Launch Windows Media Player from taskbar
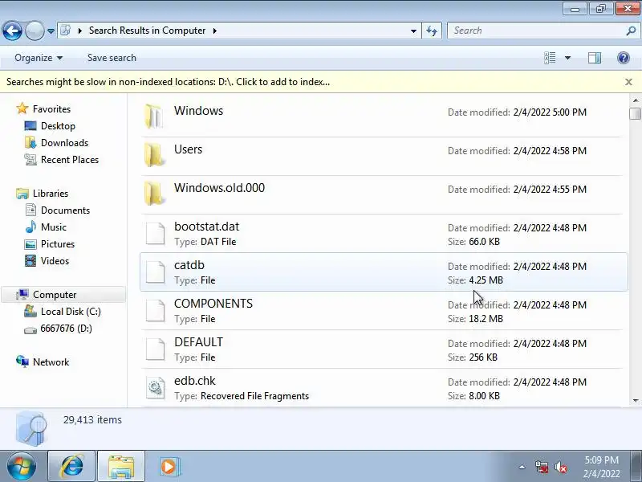 tap(169, 467)
